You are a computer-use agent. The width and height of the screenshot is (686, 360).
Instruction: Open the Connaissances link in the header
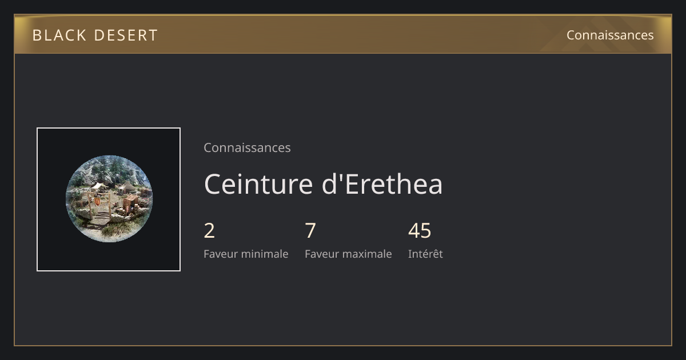point(610,35)
